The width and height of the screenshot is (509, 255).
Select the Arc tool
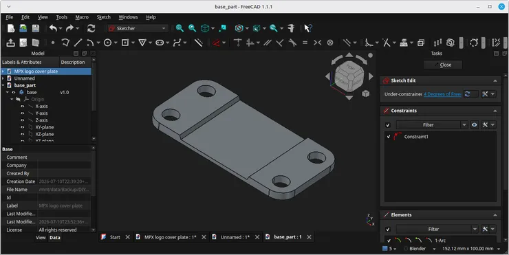click(90, 43)
